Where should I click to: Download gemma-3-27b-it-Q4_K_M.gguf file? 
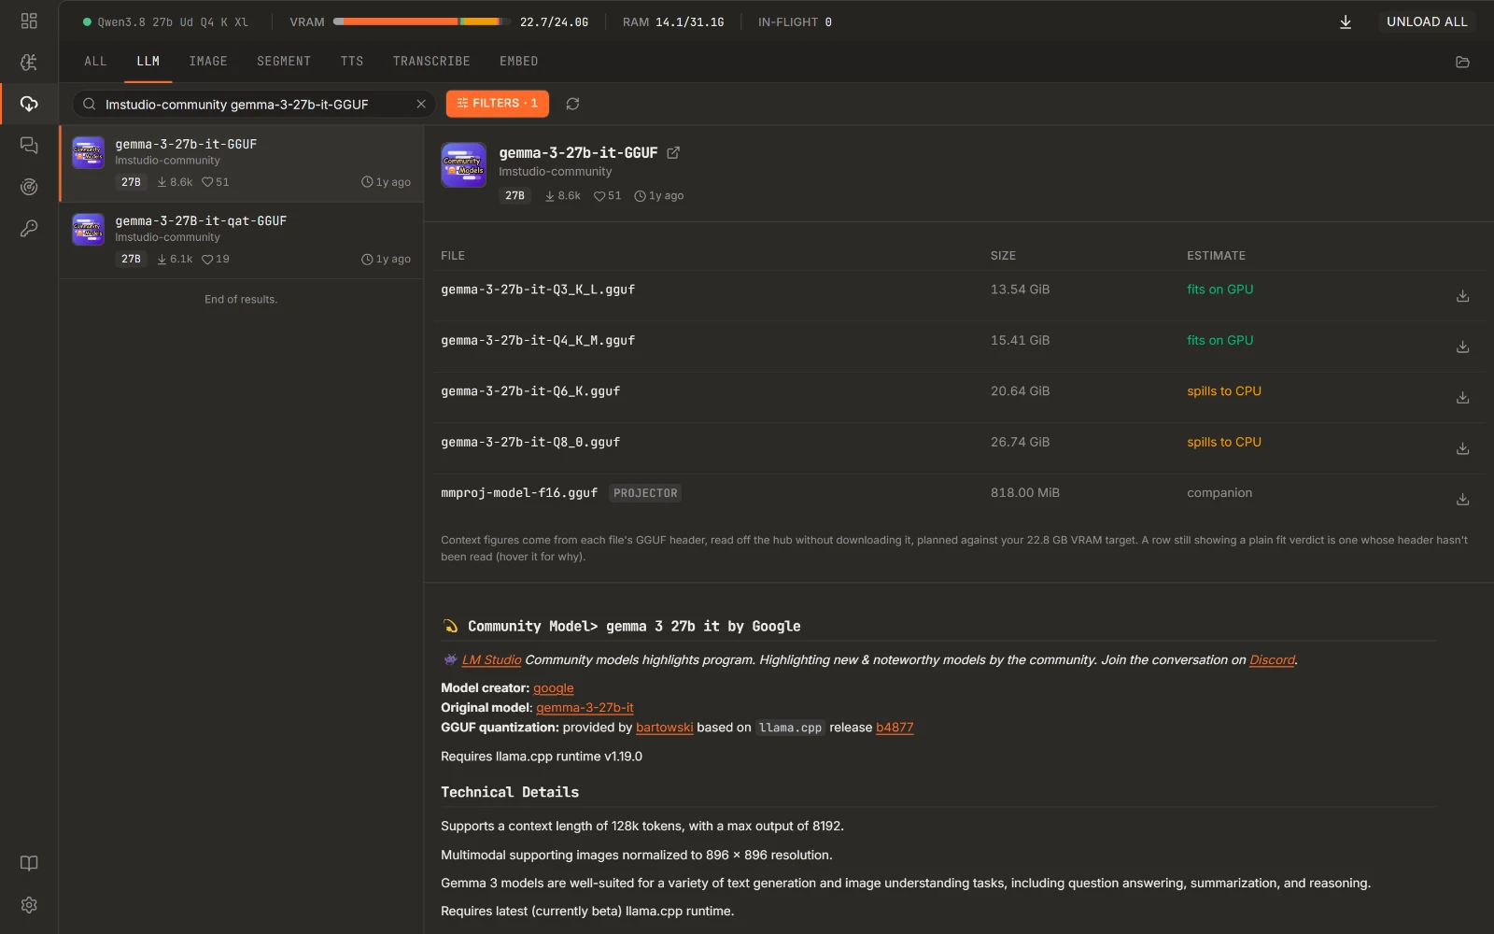pyautogui.click(x=1462, y=347)
